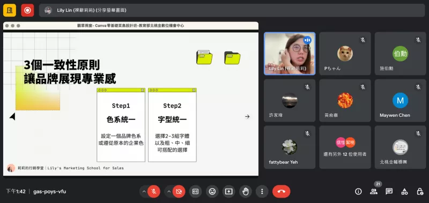Open more options three-dot menu
Image resolution: width=429 pixels, height=203 pixels.
(x=262, y=192)
